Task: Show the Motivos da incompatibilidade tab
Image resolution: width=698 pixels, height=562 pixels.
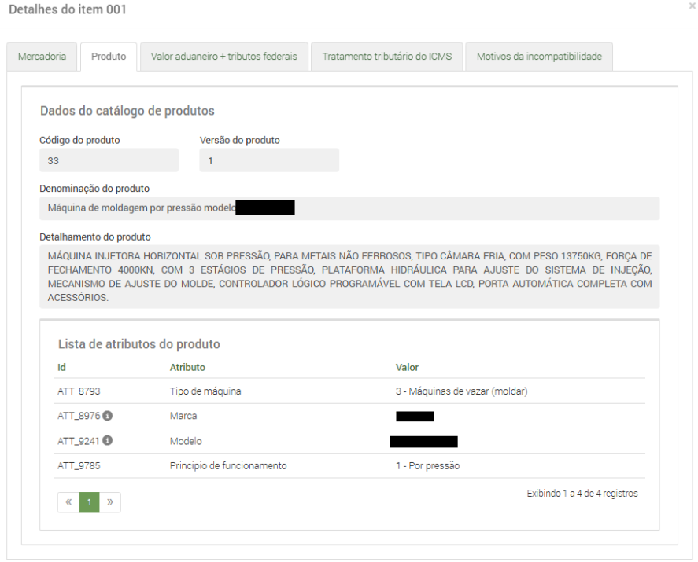Action: [539, 57]
